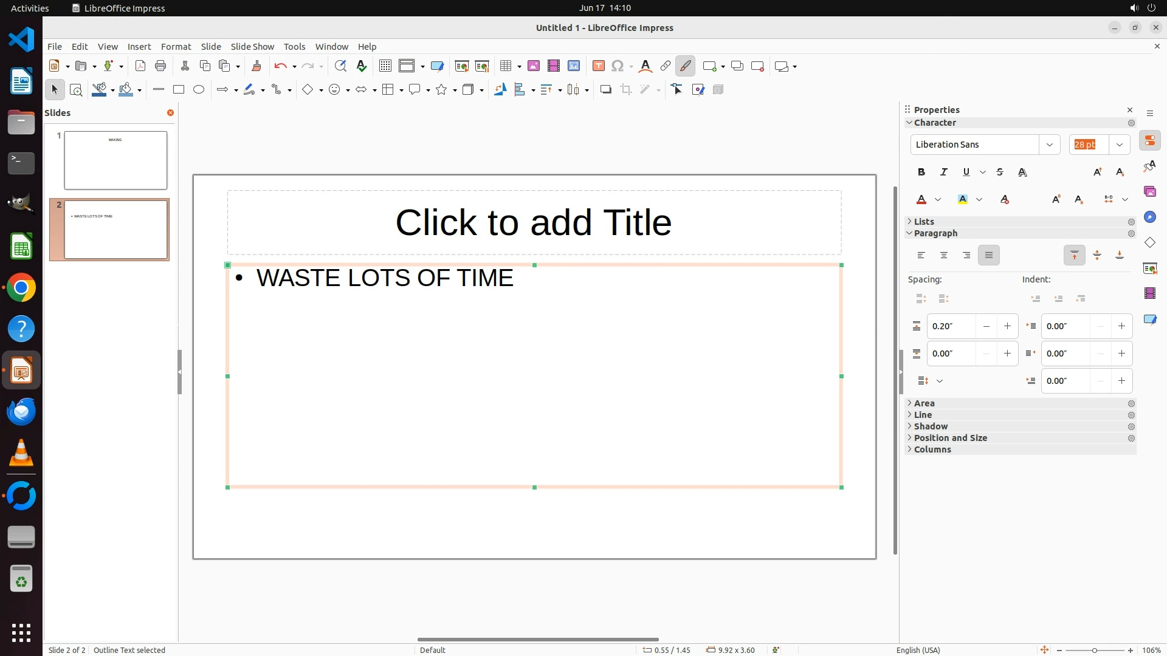The height and width of the screenshot is (656, 1167).
Task: Insert a special character symbol
Action: [x=618, y=66]
